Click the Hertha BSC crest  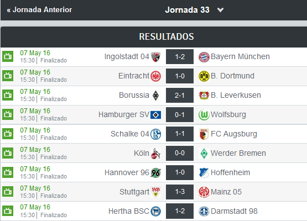coord(155,212)
